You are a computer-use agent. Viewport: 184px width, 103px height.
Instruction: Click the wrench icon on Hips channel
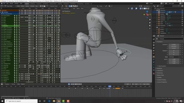click(15, 22)
